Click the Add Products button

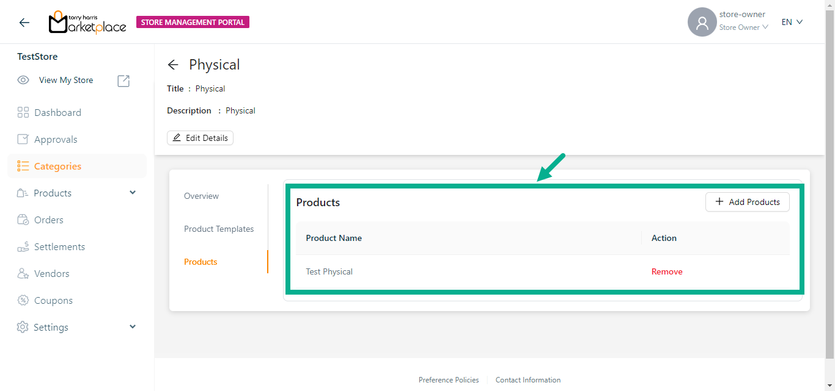click(747, 202)
